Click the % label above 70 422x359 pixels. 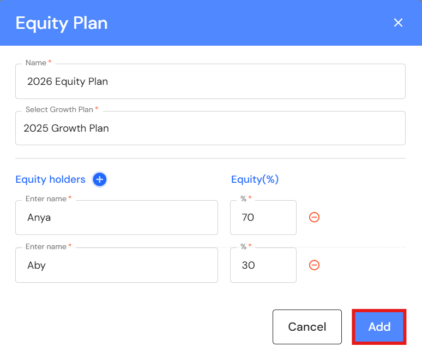244,199
